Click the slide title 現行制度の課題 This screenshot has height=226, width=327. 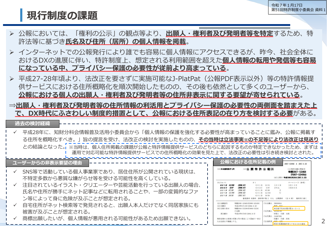tap(62, 15)
